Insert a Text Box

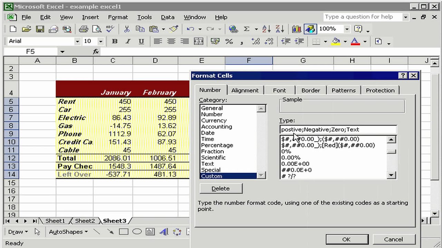(150, 232)
